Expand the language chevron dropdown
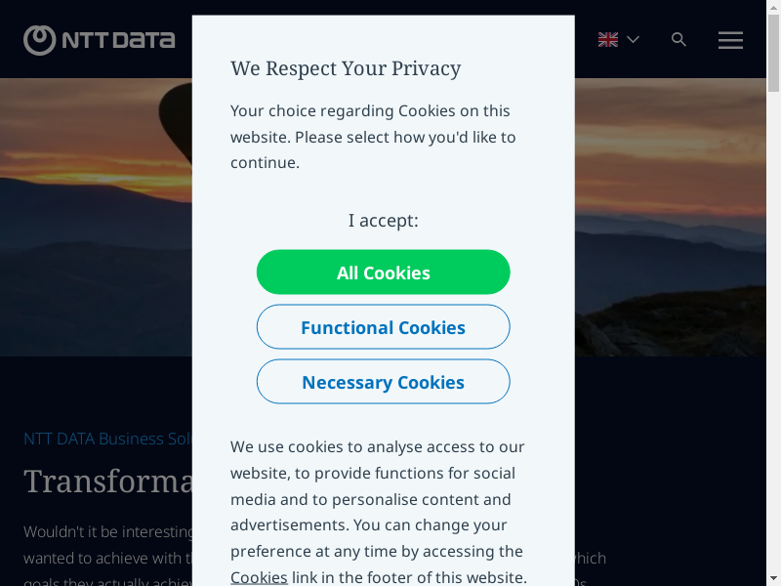This screenshot has width=781, height=586. click(x=633, y=40)
